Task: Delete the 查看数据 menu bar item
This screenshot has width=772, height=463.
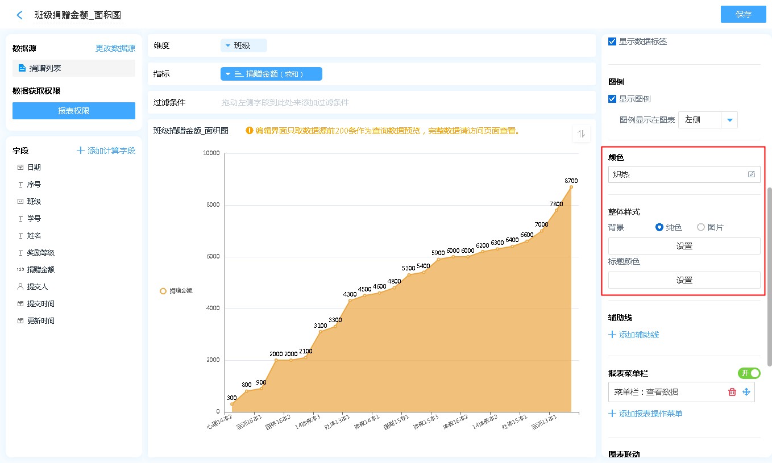Action: [732, 392]
